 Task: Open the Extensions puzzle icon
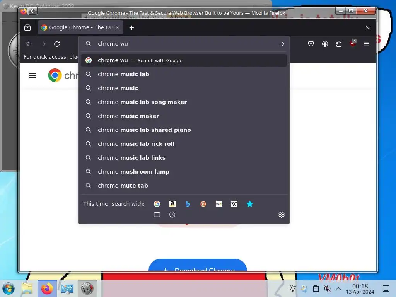[x=339, y=44]
